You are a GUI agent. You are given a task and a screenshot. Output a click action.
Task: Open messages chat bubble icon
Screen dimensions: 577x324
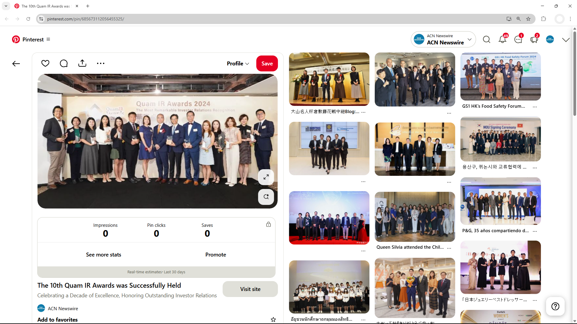(x=518, y=39)
